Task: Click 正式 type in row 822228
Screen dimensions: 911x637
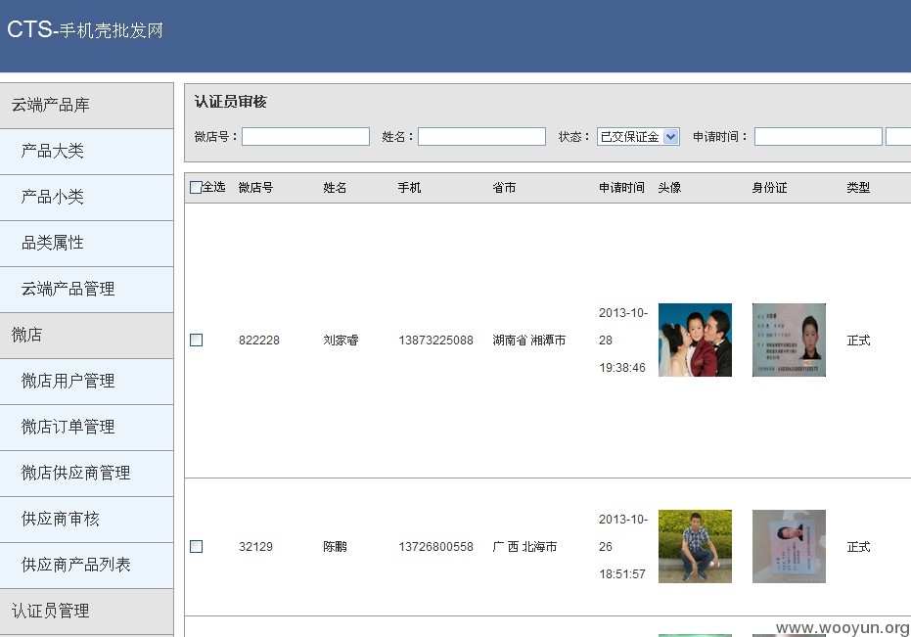Action: point(858,340)
